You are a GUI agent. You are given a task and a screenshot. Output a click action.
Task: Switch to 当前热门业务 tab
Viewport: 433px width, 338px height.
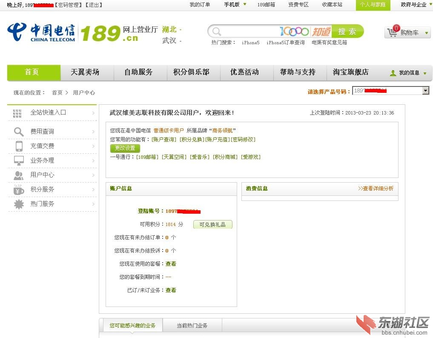pyautogui.click(x=192, y=325)
